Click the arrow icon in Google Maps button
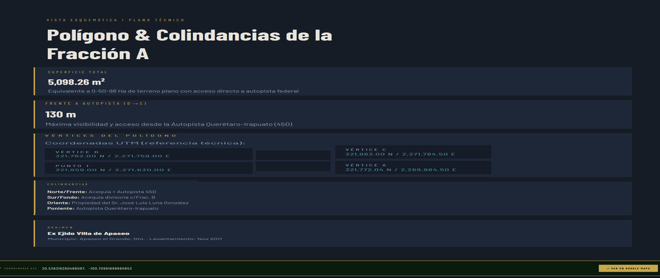660x278 pixels. pyautogui.click(x=608, y=269)
